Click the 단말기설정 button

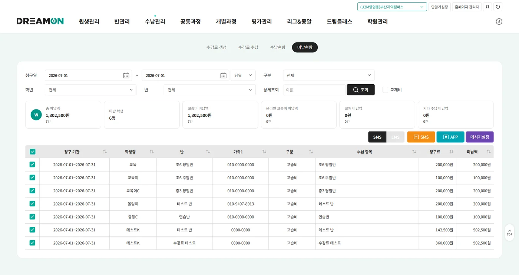439,7
